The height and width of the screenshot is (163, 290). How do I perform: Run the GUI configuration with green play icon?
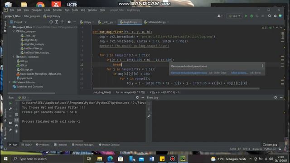[246, 16]
